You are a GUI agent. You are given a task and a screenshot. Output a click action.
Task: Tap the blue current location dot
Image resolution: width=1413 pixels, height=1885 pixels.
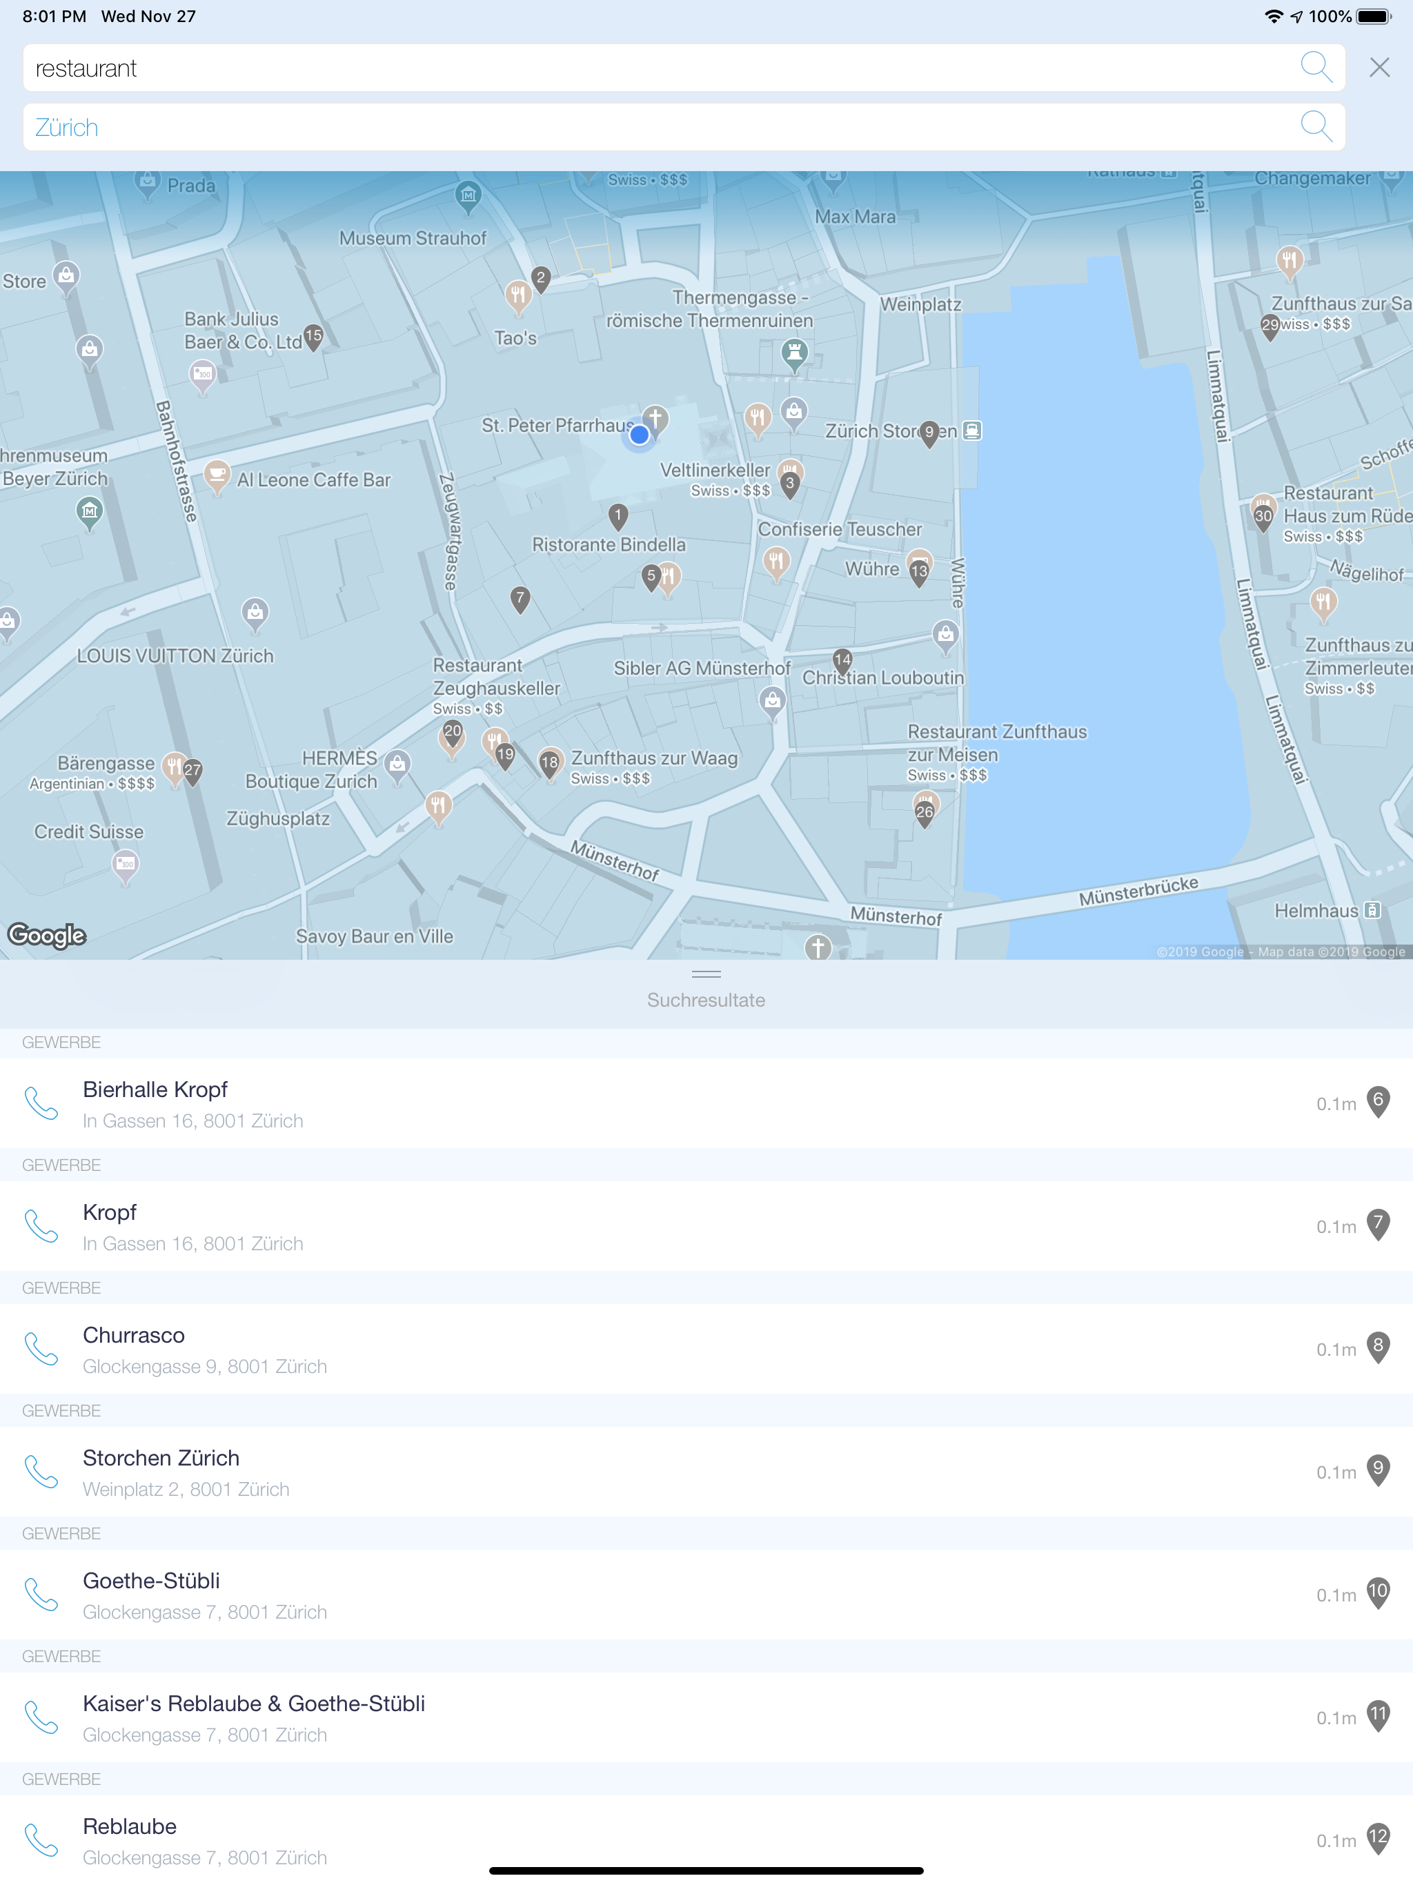click(x=639, y=435)
